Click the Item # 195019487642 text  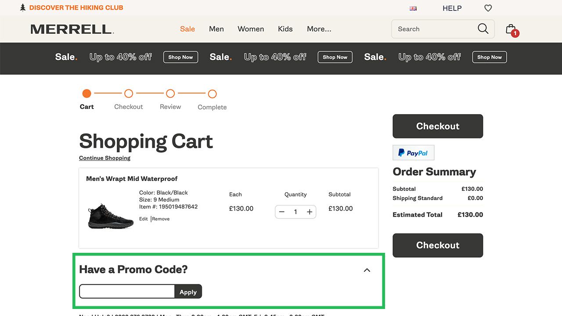tap(168, 207)
